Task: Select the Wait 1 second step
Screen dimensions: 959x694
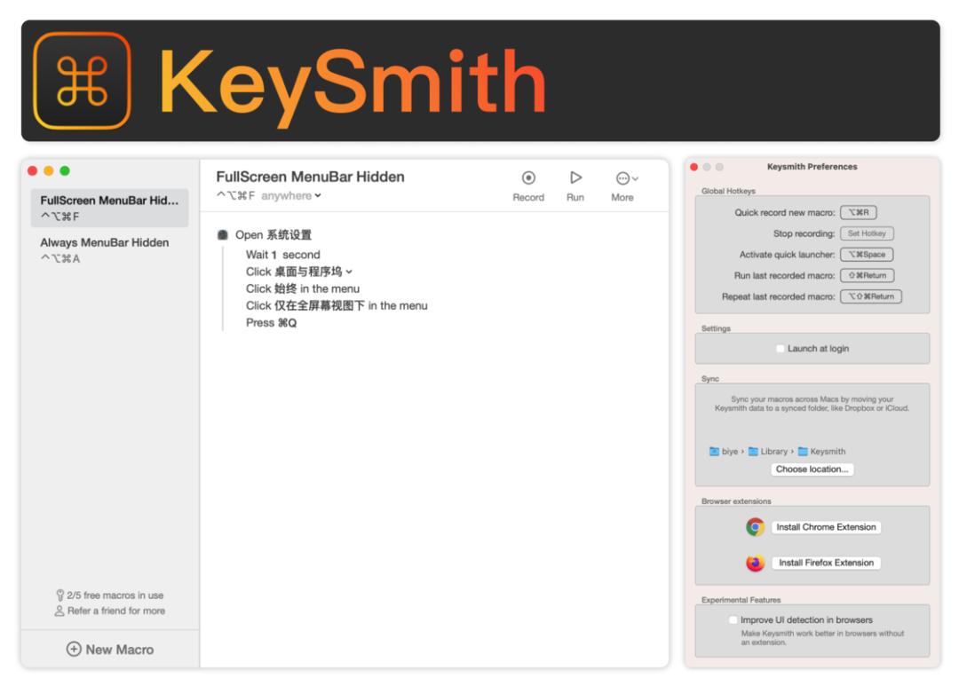Action: point(283,255)
